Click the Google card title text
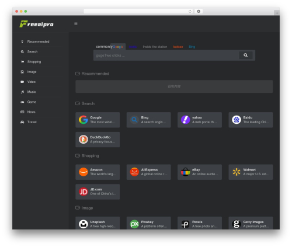The height and width of the screenshot is (247, 292). pos(96,117)
